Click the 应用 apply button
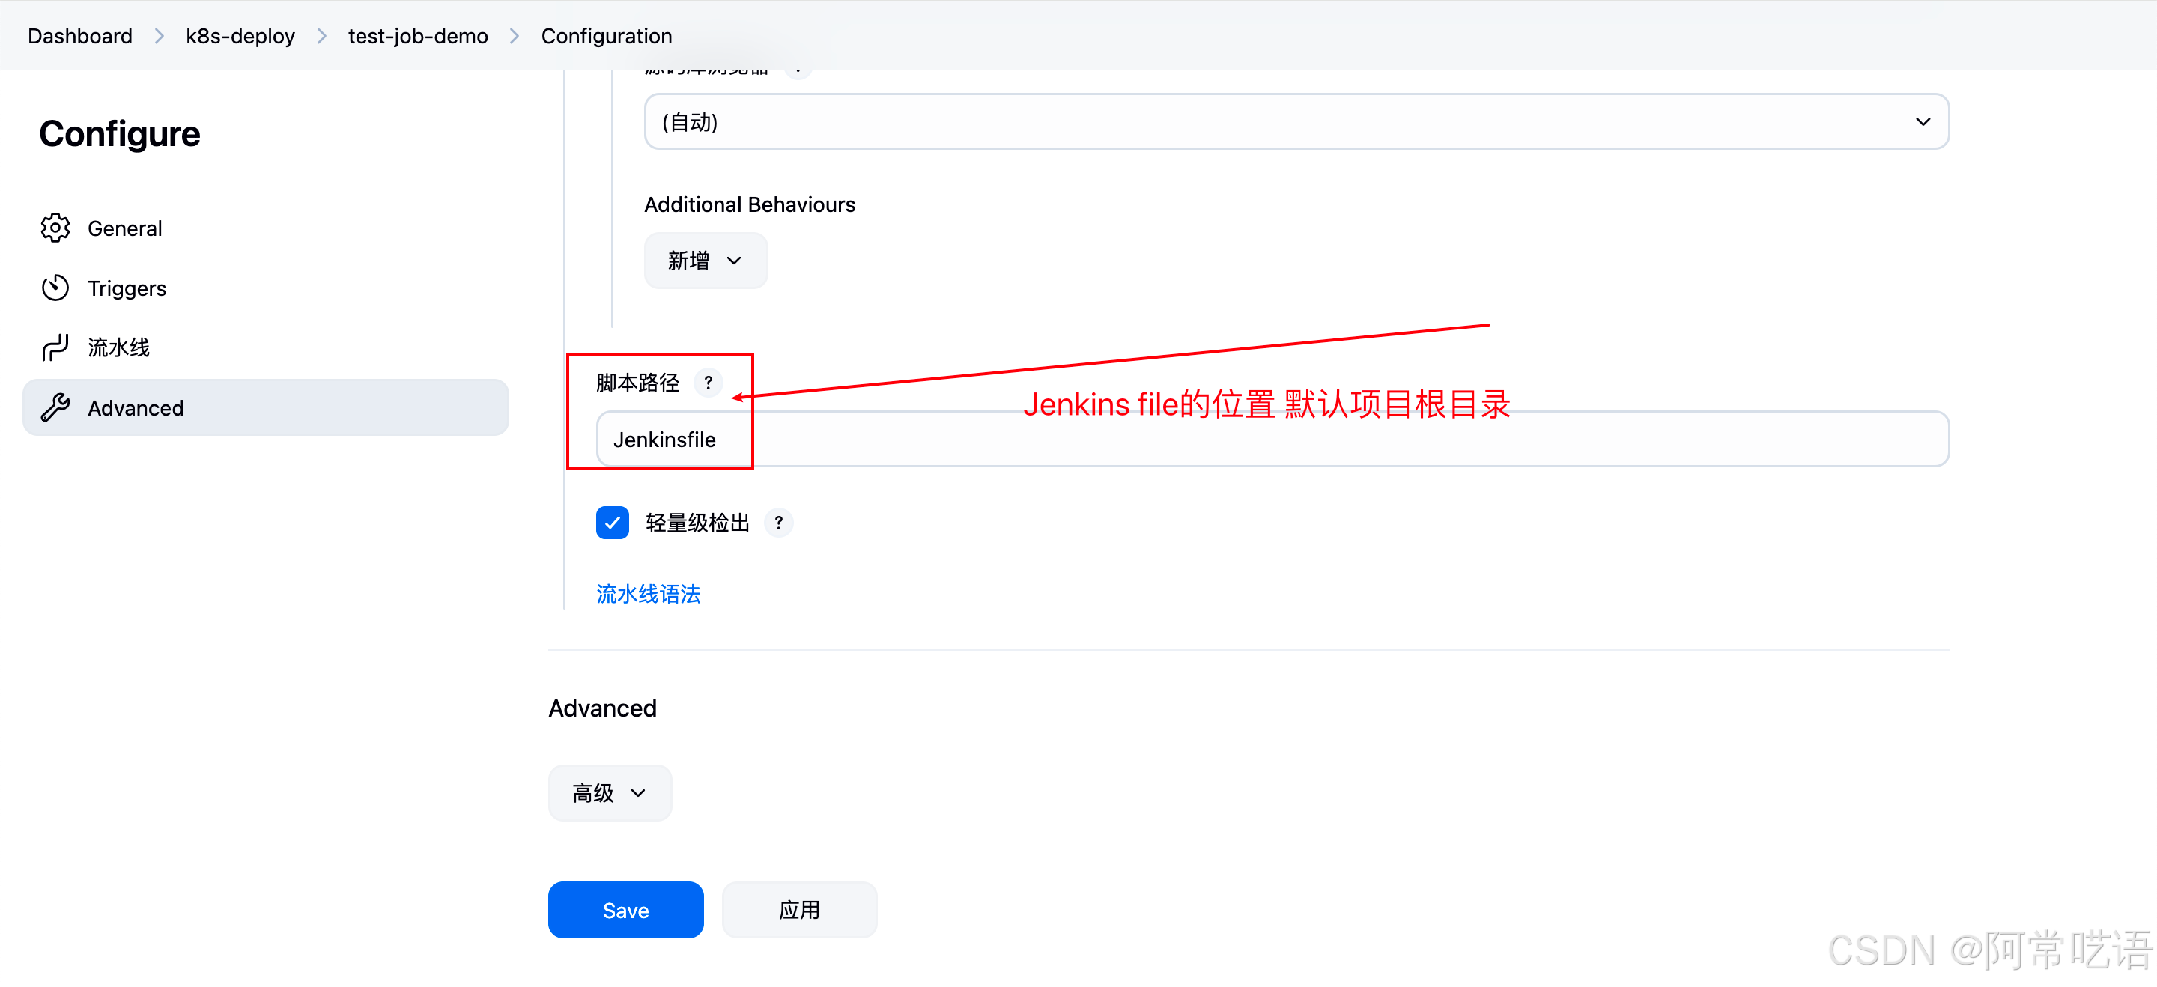Image resolution: width=2157 pixels, height=987 pixels. (799, 910)
